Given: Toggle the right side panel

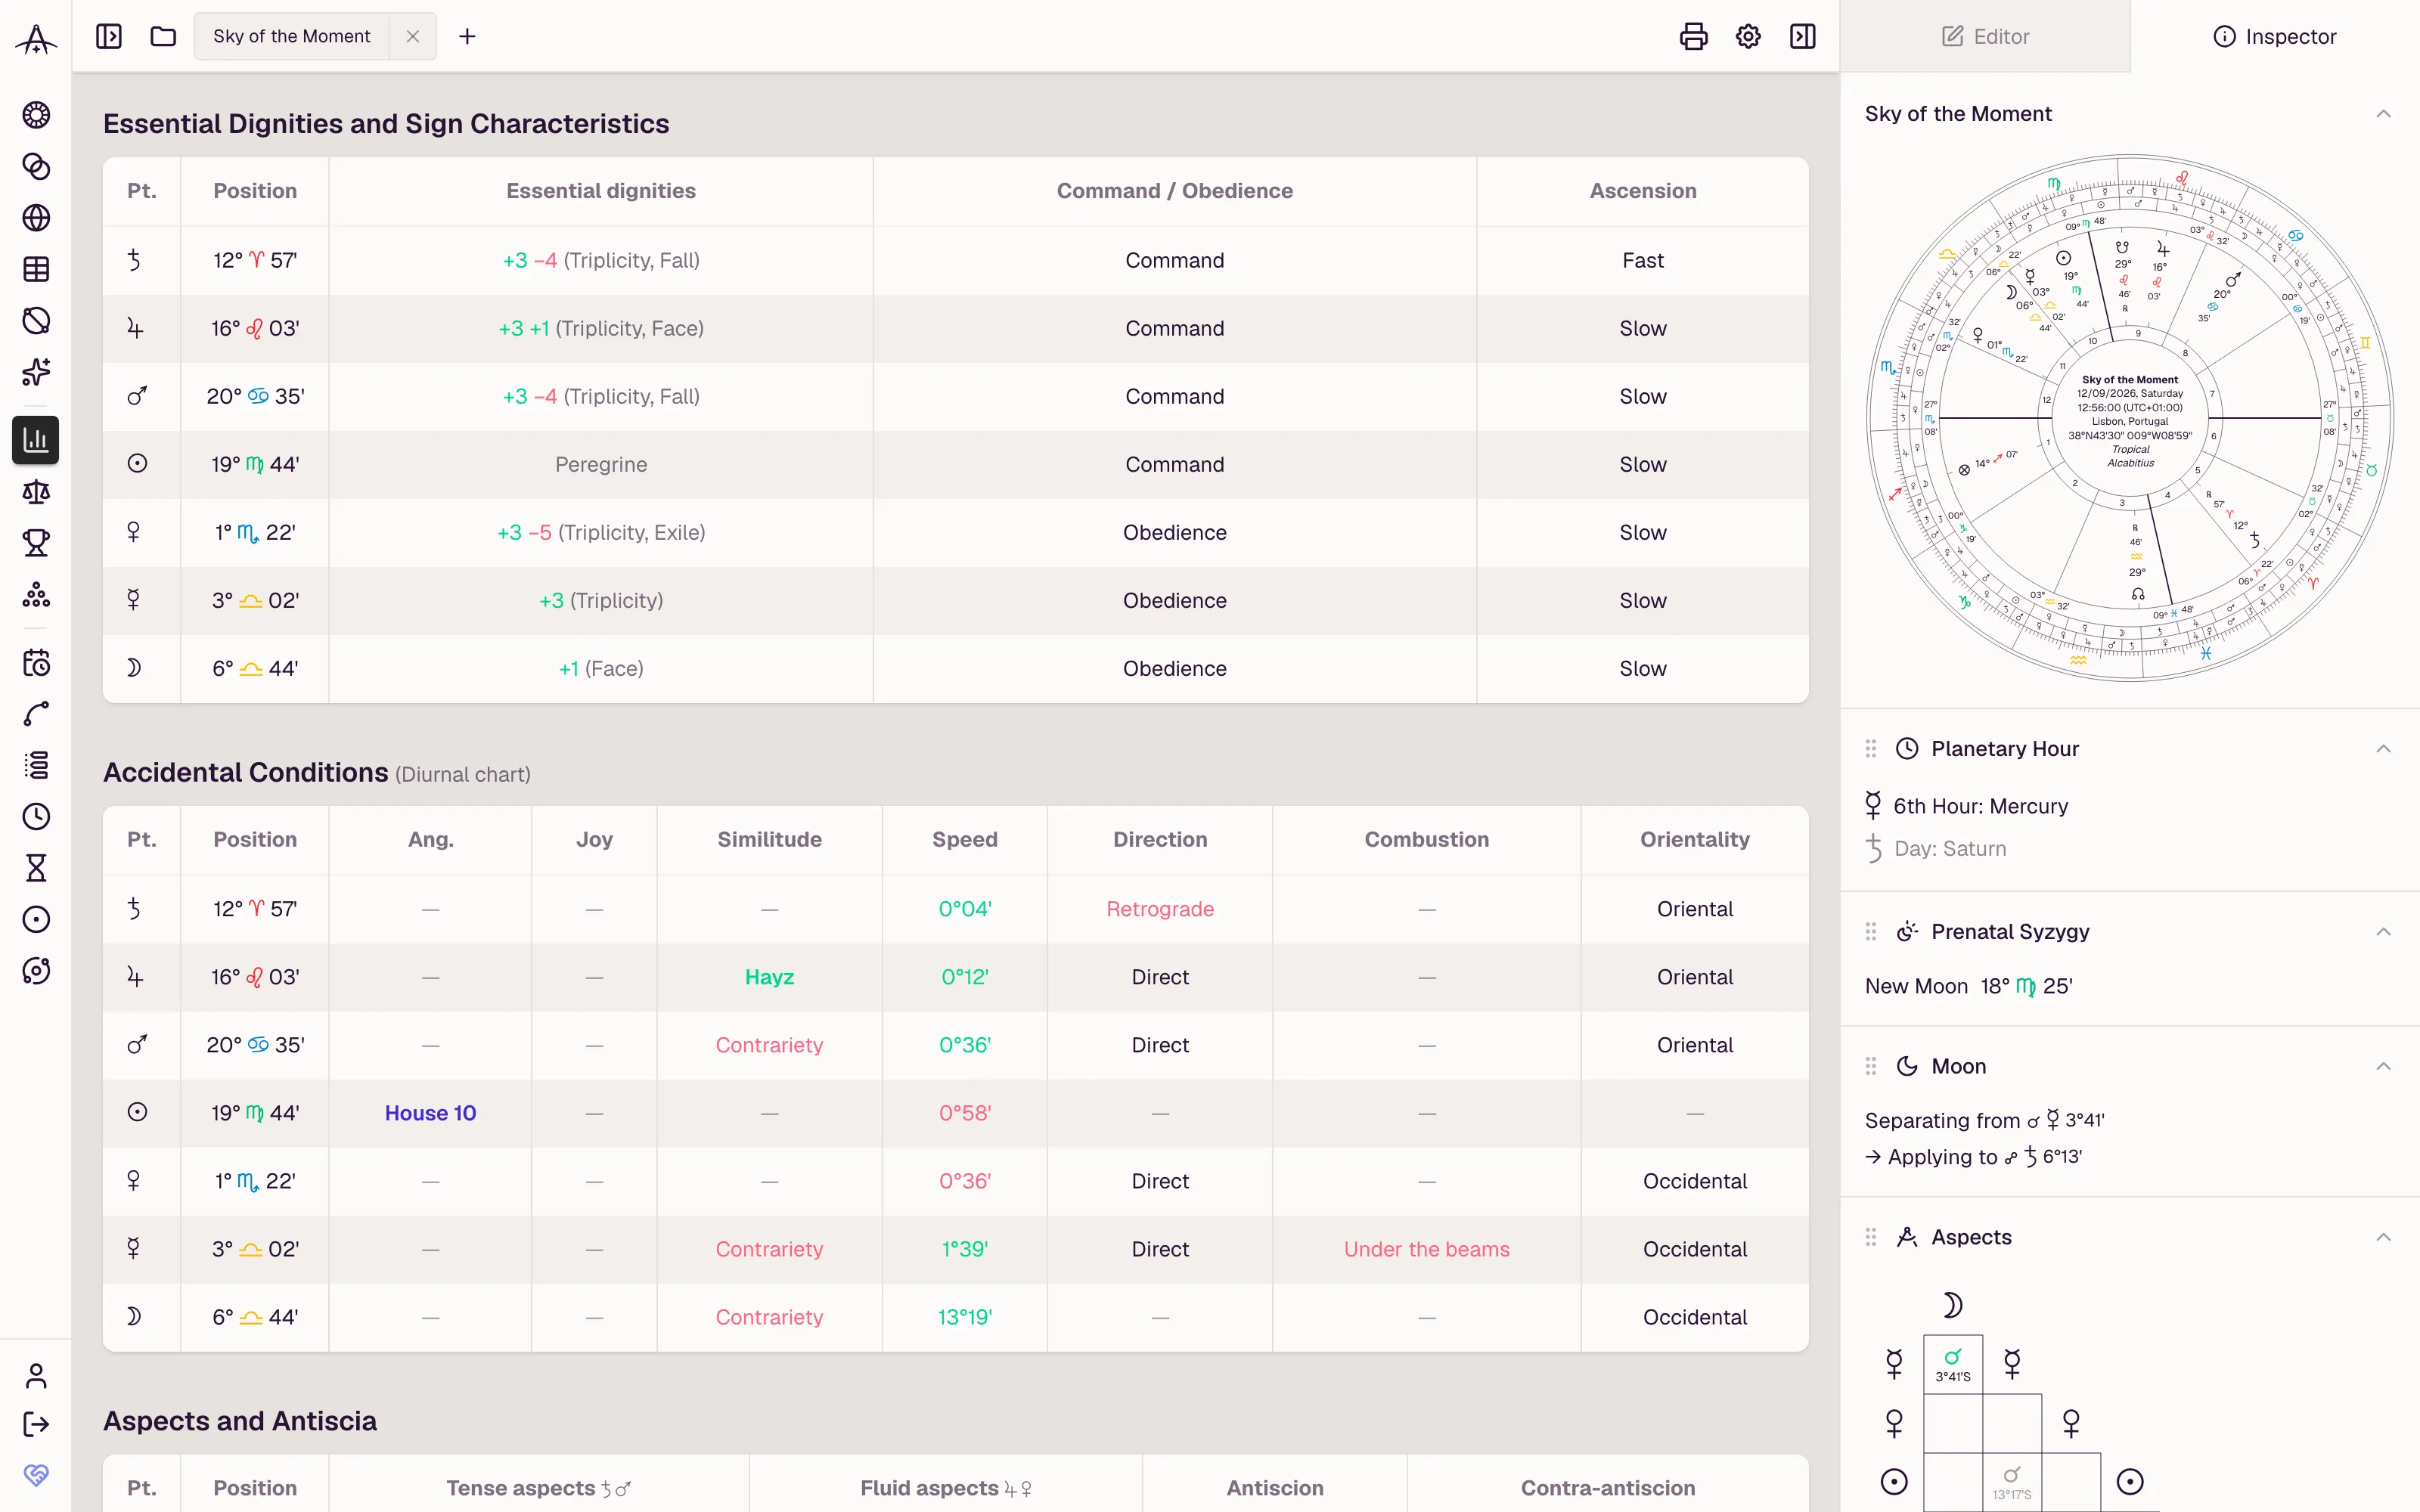Looking at the screenshot, I should coord(1802,36).
